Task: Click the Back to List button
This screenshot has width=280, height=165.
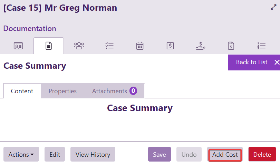Action: (254, 62)
